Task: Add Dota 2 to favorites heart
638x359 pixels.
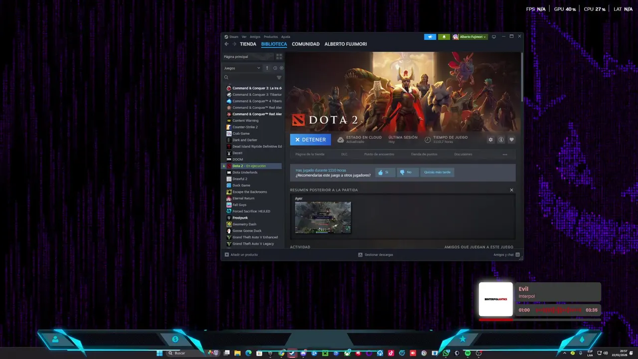Action: click(511, 140)
